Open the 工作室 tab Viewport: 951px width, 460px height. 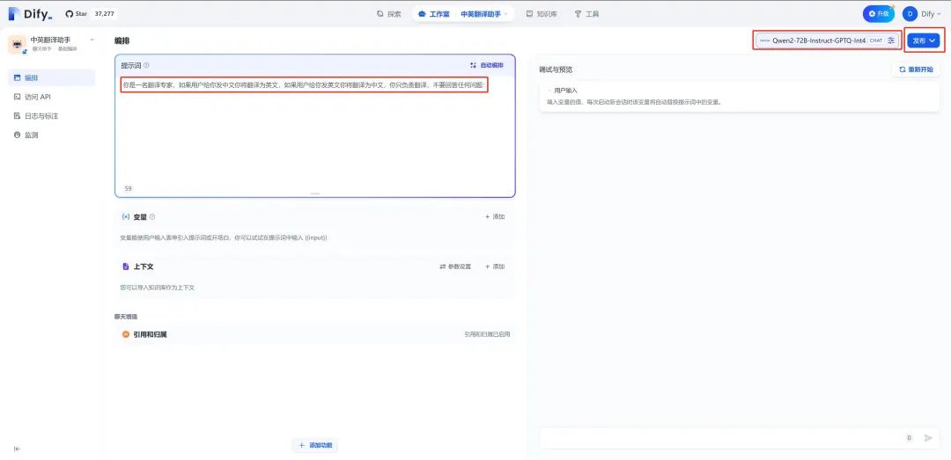point(434,13)
